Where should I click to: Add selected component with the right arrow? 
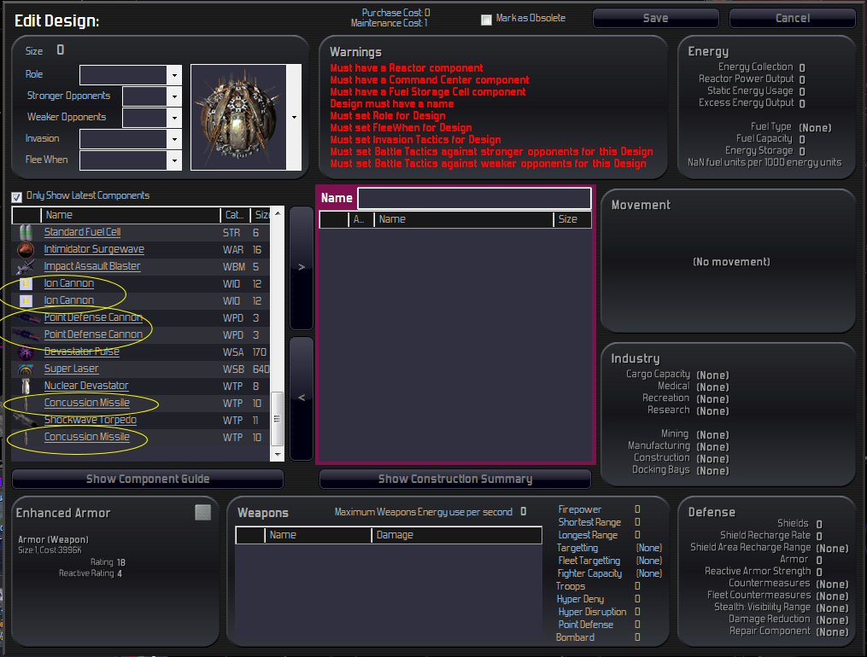(302, 268)
